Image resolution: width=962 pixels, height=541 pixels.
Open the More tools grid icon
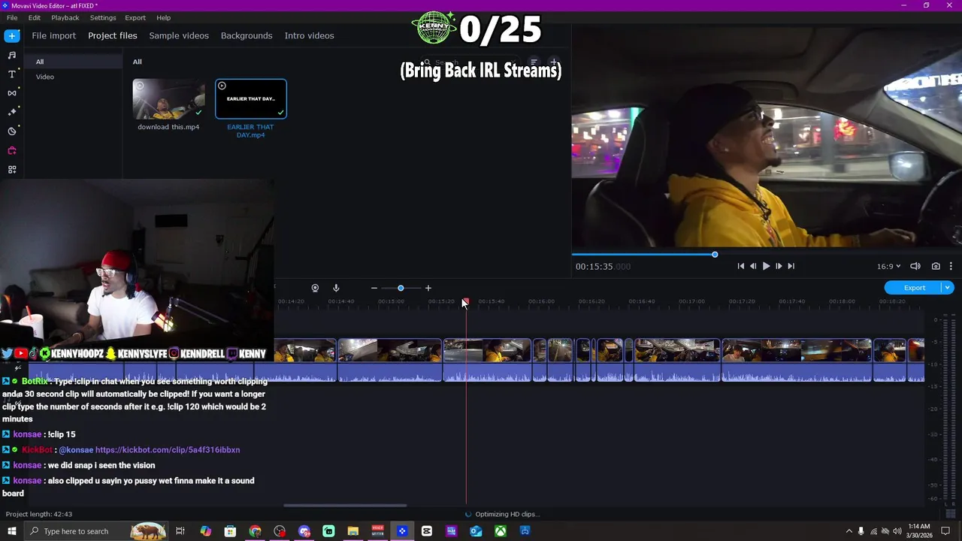[12, 170]
